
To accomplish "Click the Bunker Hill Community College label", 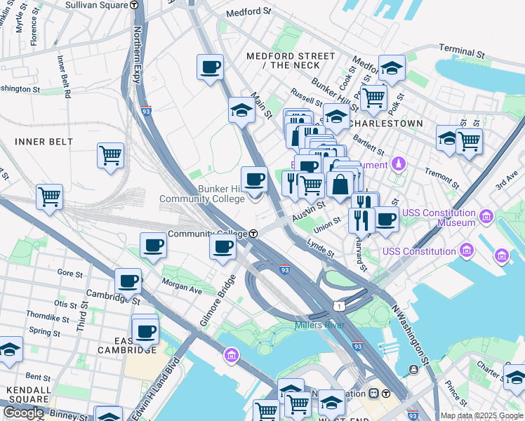I will (x=202, y=194).
